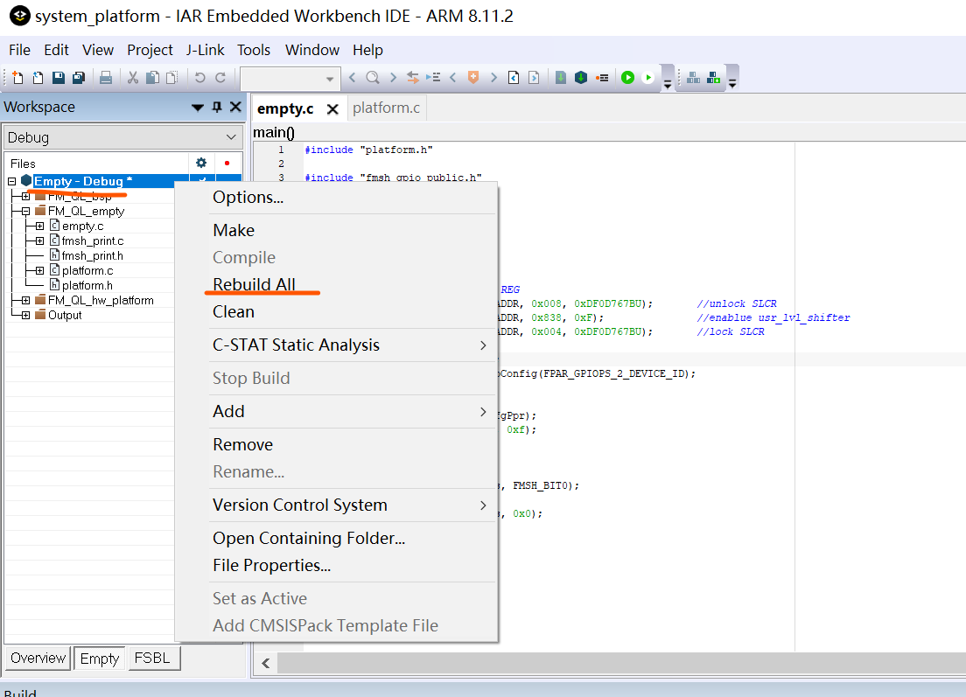
Task: Click the toolbar search combo box
Action: [x=290, y=78]
